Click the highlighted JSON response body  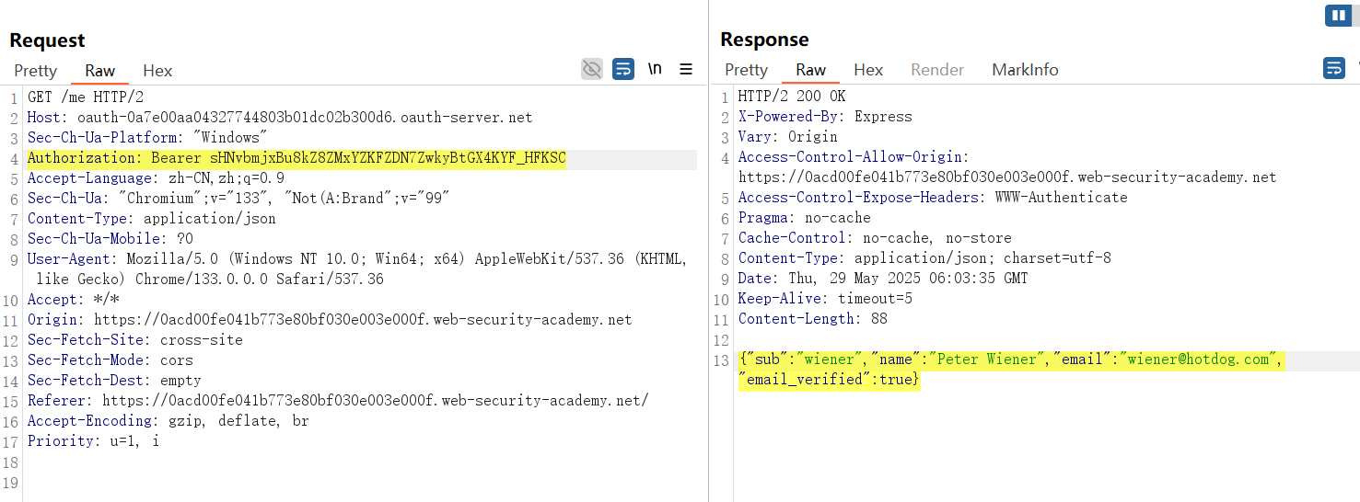(1010, 359)
